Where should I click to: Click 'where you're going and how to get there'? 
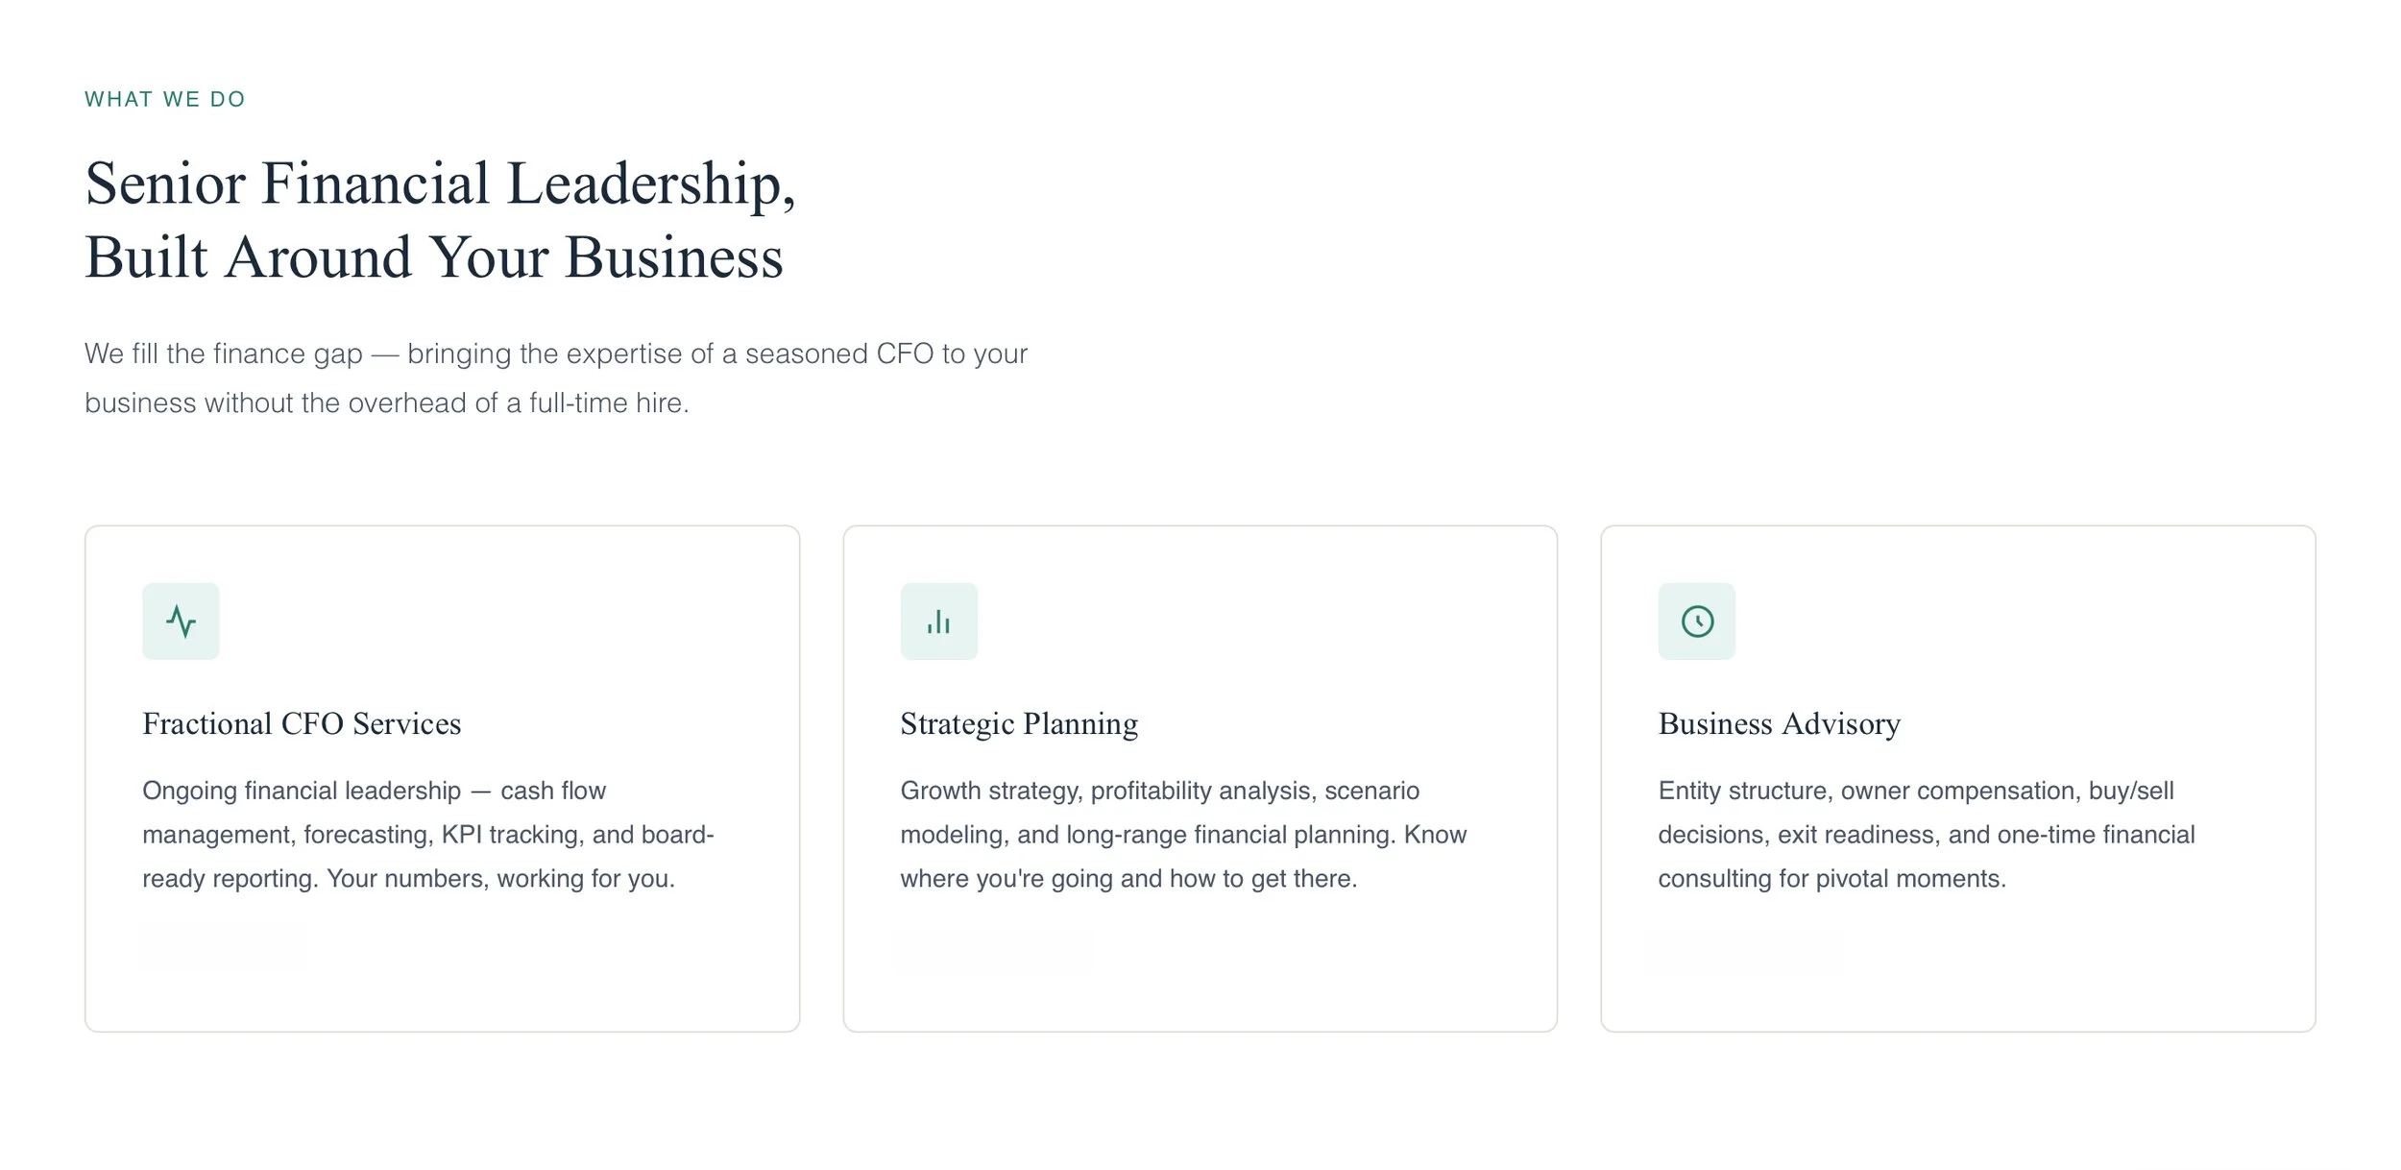point(1128,879)
